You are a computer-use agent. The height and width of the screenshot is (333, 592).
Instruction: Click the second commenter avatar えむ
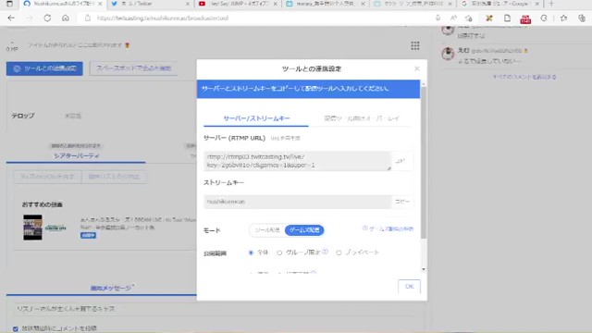point(448,54)
